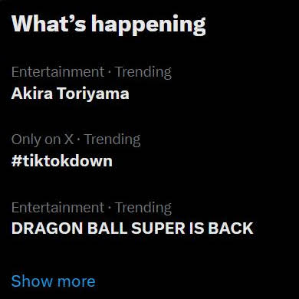Click the Entertainment label above DRAGON BALL SUPER
Screen dimensions: 299x299
(x=58, y=208)
